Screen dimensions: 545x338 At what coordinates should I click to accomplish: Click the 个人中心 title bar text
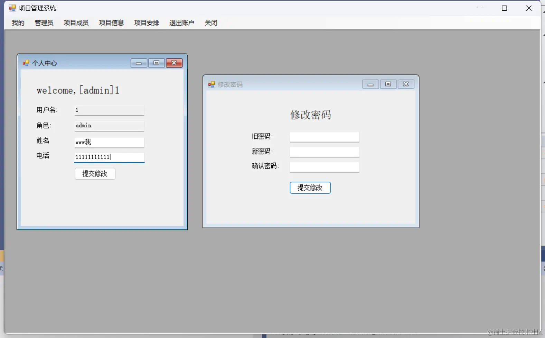45,63
